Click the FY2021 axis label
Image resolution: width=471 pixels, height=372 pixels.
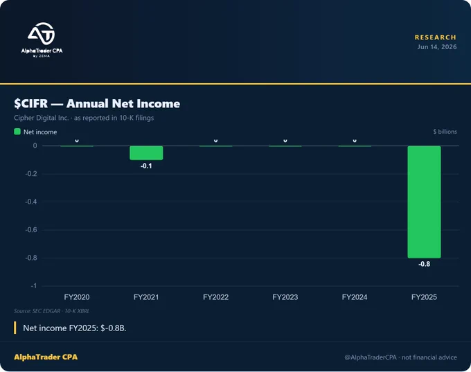pyautogui.click(x=146, y=297)
